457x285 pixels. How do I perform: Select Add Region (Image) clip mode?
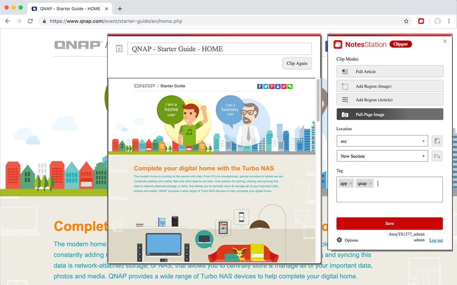pyautogui.click(x=389, y=85)
